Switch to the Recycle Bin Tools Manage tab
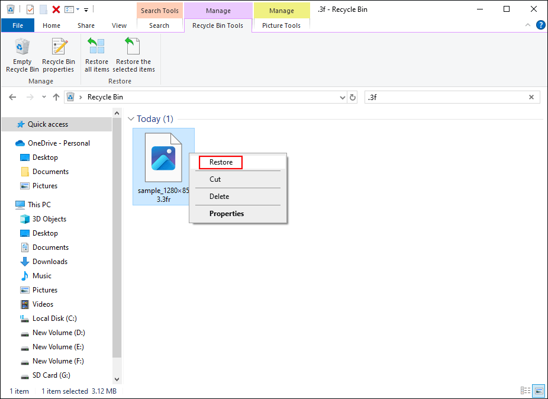 [218, 25]
